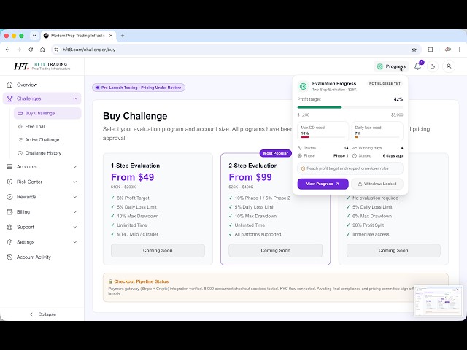Click the browser back arrow
The width and height of the screenshot is (467, 350).
pos(8,50)
